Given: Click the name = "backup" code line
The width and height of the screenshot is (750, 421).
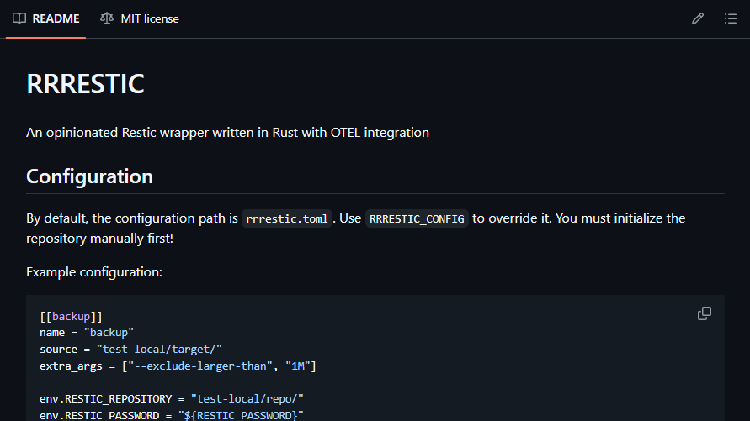Looking at the screenshot, I should (x=87, y=332).
